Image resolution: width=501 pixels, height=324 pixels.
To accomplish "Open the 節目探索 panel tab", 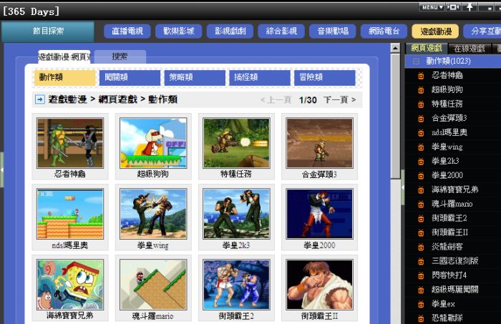I will click(x=48, y=31).
